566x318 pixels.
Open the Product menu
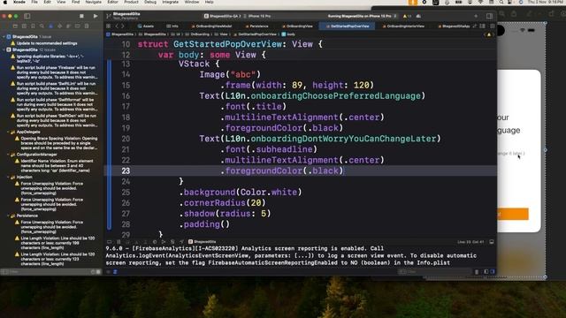coord(131,2)
